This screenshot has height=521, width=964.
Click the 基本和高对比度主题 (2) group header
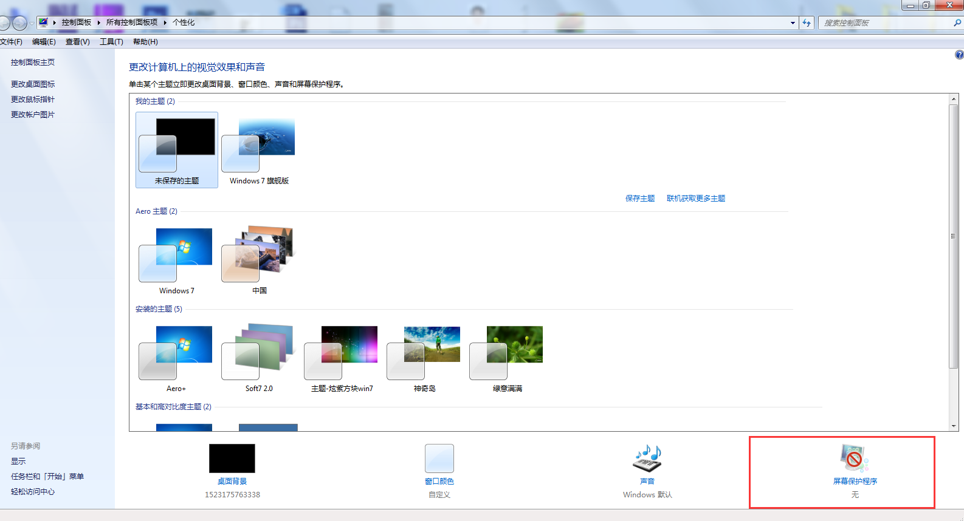[173, 407]
